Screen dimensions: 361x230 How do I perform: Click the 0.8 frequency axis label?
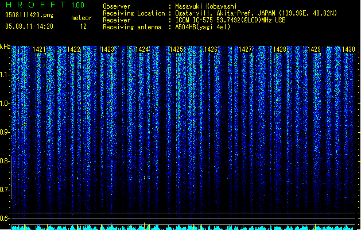5,161
